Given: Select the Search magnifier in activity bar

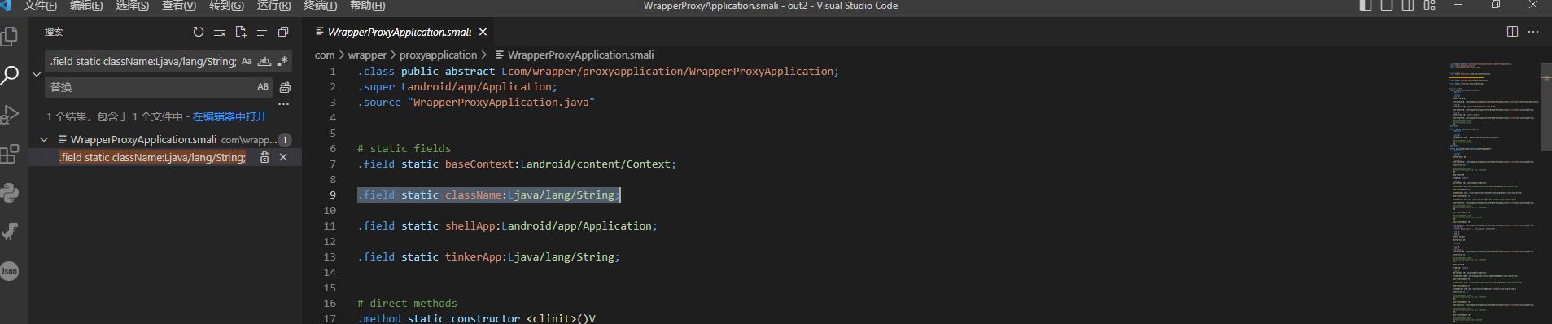Looking at the screenshot, I should (10, 76).
